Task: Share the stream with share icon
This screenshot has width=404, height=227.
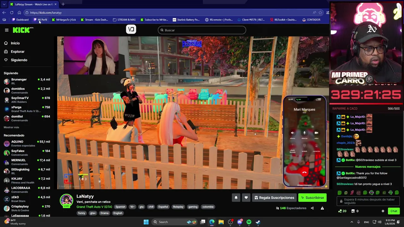Action: coord(312,208)
